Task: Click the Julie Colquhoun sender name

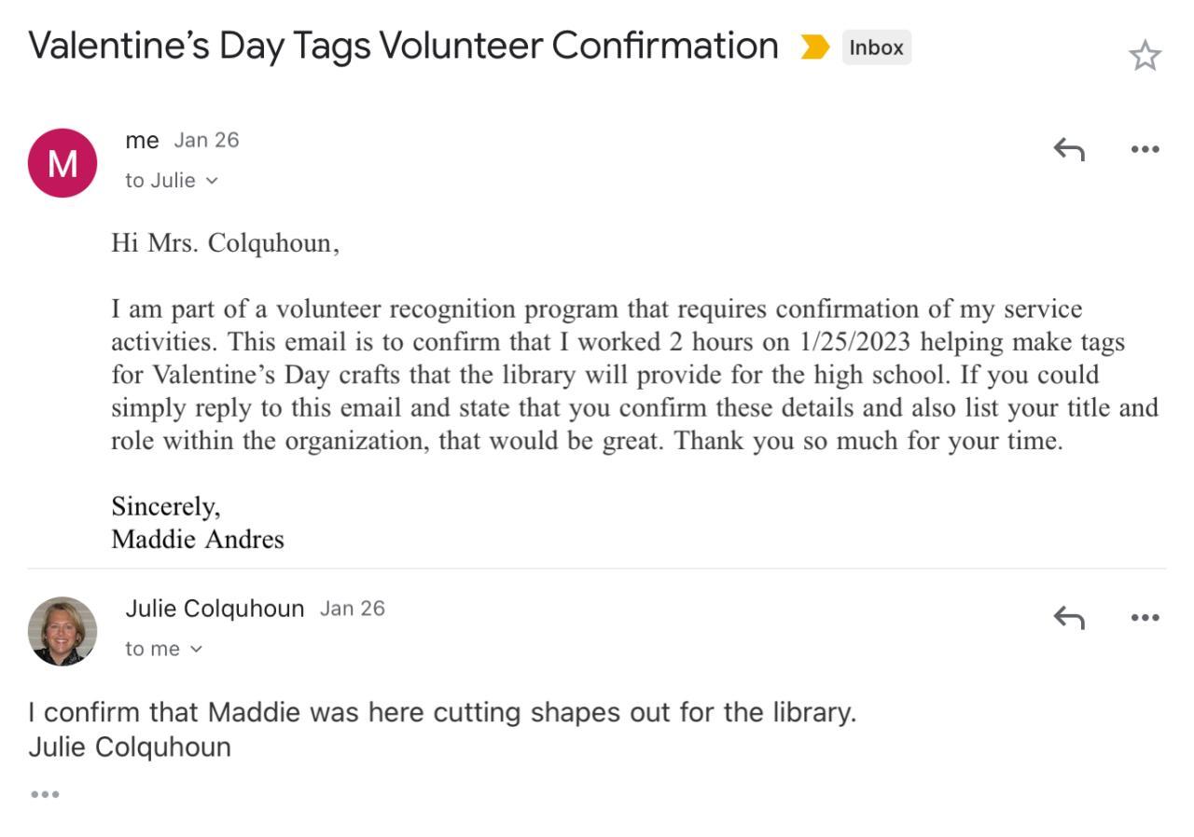Action: click(215, 609)
